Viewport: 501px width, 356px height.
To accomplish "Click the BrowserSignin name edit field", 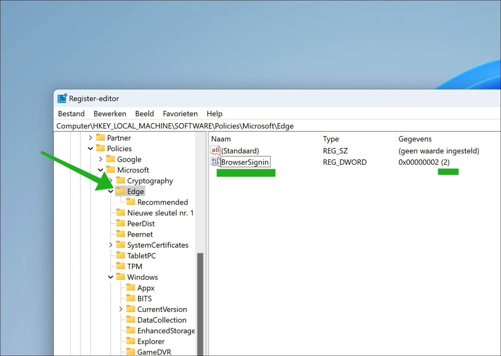I will pos(245,162).
